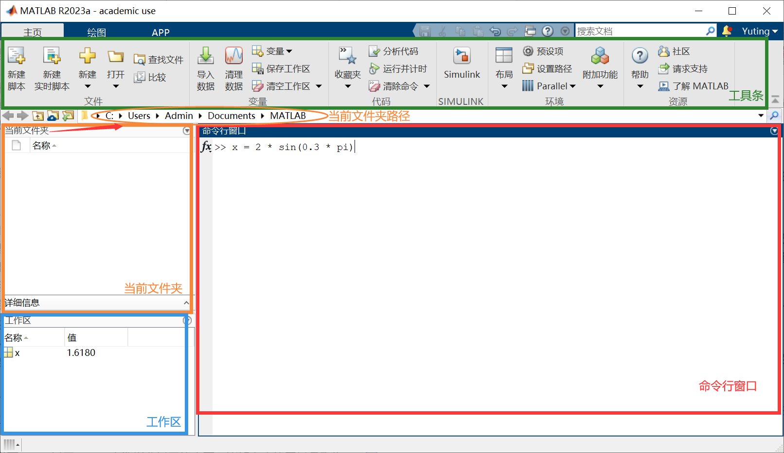This screenshot has height=453, width=784.
Task: Open the current folder panel actions arrow
Action: (186, 131)
